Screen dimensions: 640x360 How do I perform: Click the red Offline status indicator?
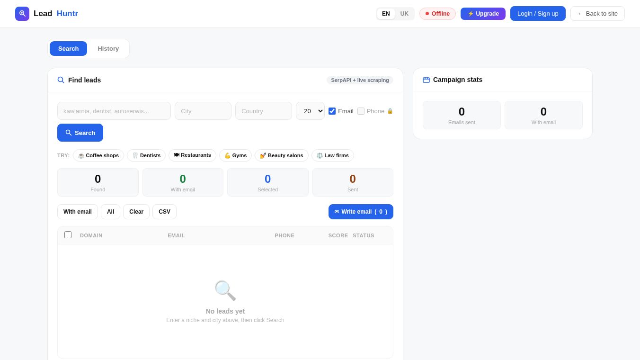tap(437, 14)
